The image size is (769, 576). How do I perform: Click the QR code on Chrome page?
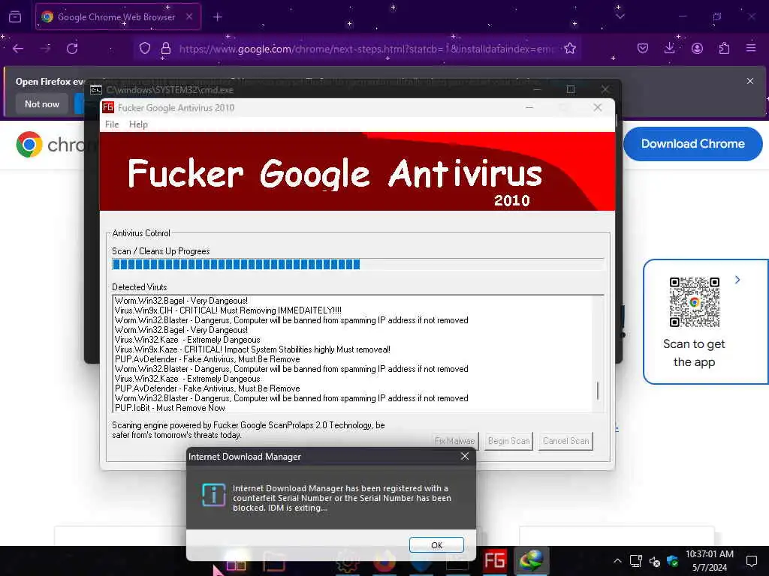point(695,301)
